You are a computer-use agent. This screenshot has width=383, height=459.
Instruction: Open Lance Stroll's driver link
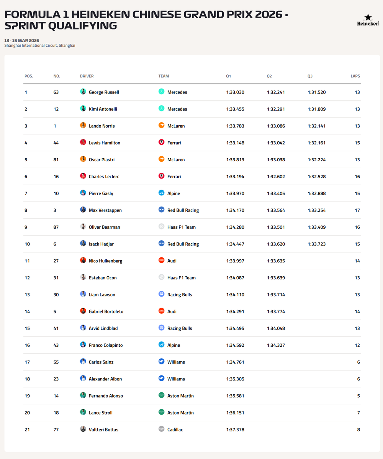coord(101,413)
